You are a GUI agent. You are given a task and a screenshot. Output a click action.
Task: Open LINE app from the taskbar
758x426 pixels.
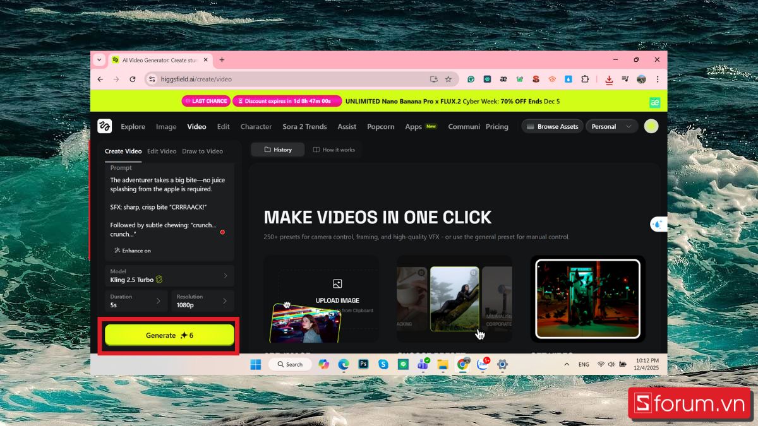tap(403, 364)
